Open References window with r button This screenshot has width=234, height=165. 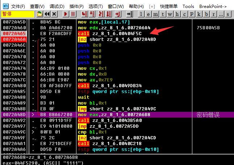[213, 14]
